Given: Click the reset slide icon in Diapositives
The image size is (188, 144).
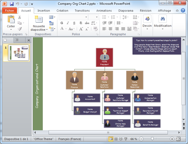Looking at the screenshot, I should [51, 23].
